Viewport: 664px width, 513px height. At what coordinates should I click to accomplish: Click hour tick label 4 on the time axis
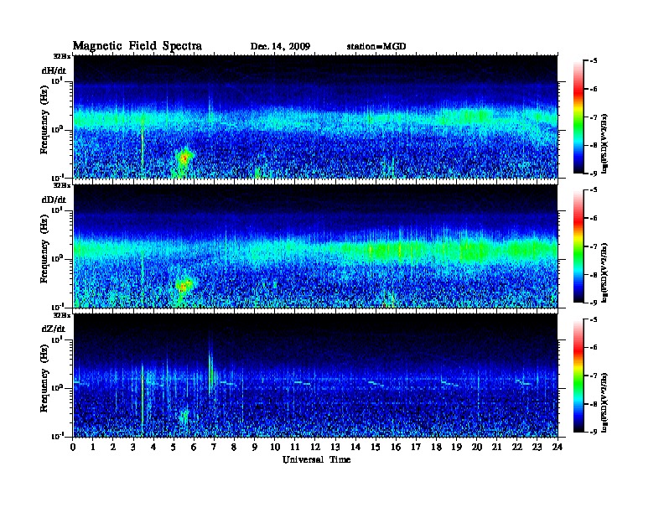coord(153,447)
